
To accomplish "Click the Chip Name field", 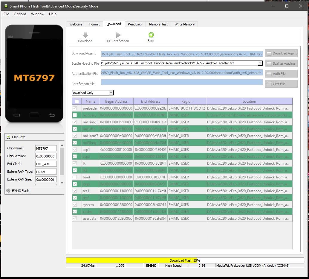I will pyautogui.click(x=46, y=148).
